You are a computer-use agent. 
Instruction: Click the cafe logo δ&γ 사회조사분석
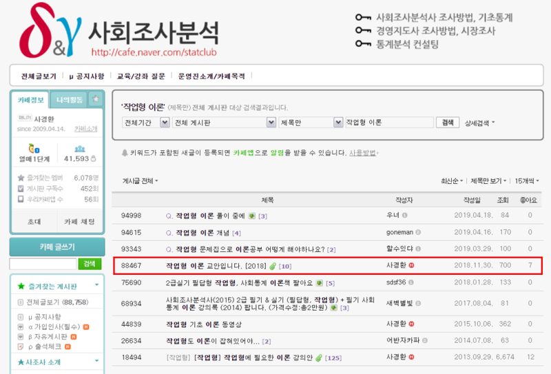(x=118, y=31)
